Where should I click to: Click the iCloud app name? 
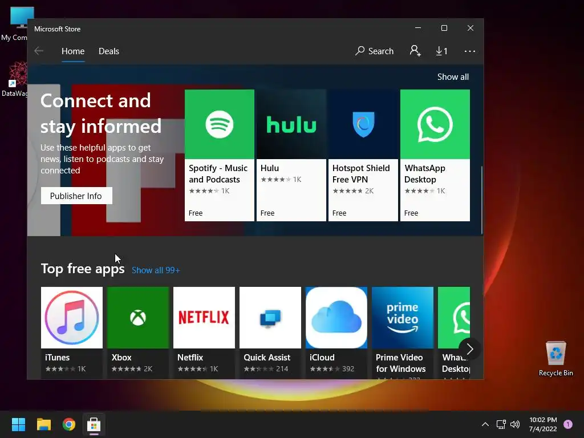click(322, 358)
